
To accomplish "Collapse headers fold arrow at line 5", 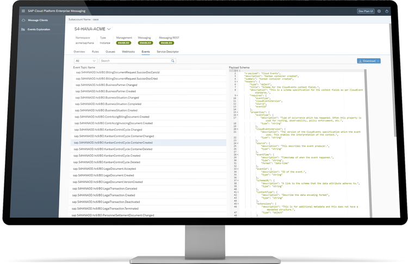I will pos(237,82).
